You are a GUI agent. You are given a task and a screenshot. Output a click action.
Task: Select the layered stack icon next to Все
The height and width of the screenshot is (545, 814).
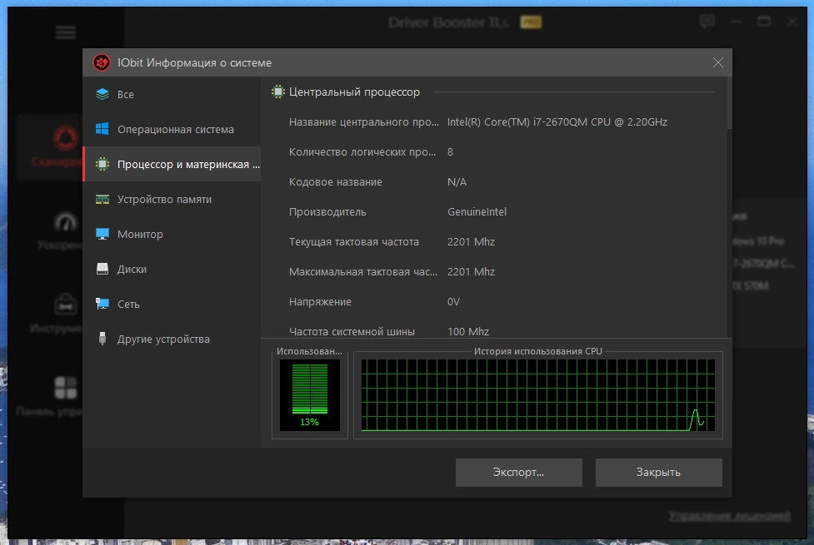102,94
